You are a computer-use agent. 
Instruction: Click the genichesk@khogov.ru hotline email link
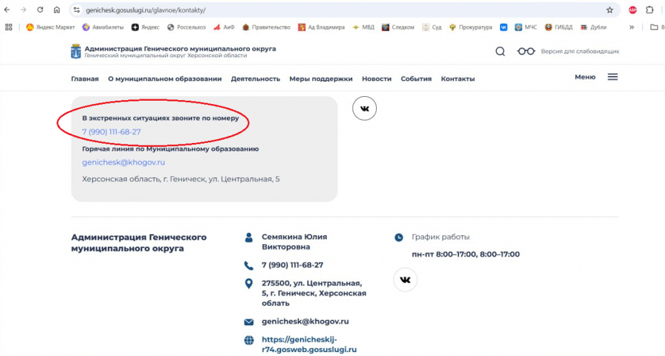[123, 162]
